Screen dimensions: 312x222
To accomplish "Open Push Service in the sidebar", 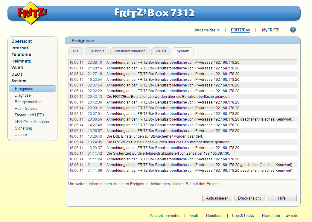I will pyautogui.click(x=26, y=108).
